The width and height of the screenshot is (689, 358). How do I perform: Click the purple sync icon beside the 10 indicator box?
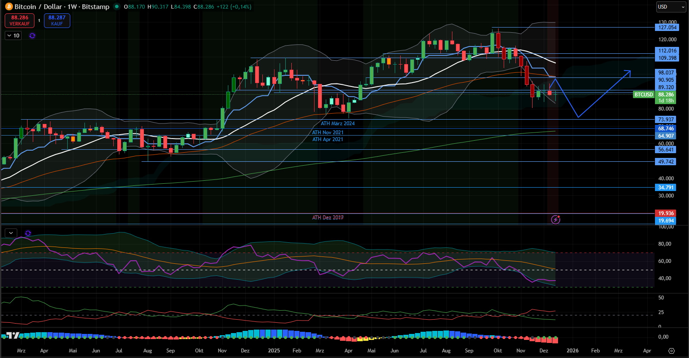coord(32,36)
